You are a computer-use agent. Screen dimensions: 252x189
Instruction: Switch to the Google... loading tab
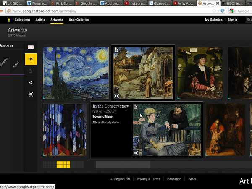pos(87,3)
